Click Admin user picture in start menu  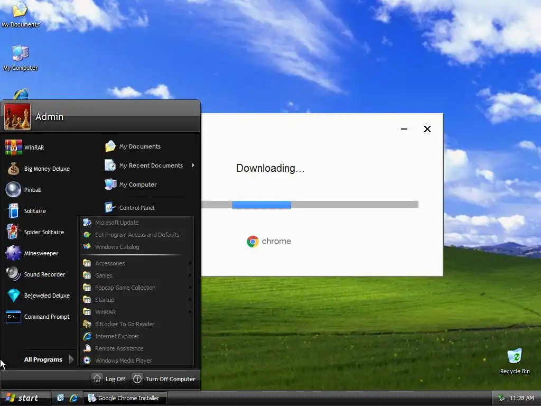tap(17, 117)
